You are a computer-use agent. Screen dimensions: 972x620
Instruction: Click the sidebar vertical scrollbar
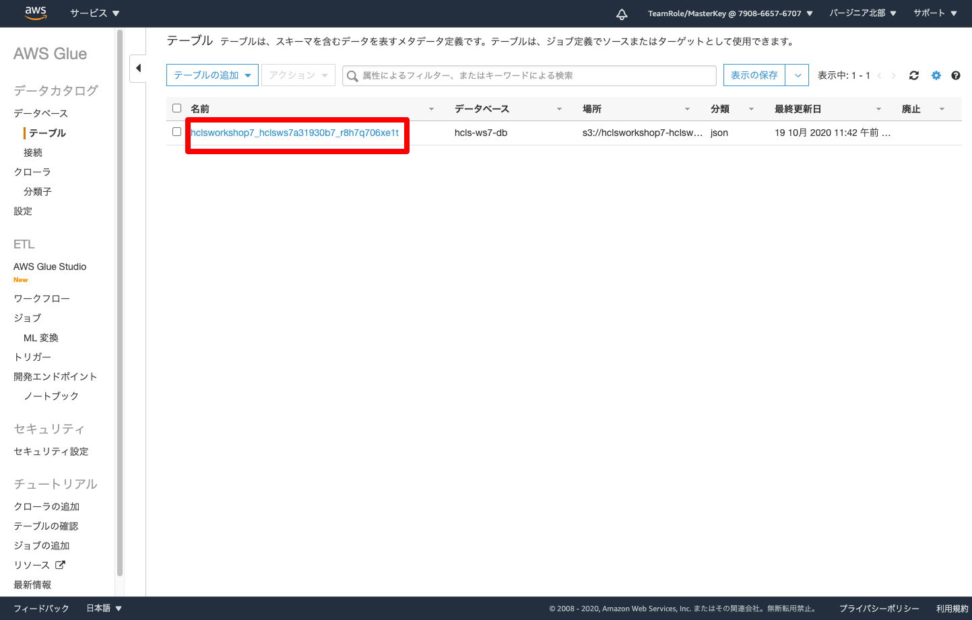[x=120, y=303]
